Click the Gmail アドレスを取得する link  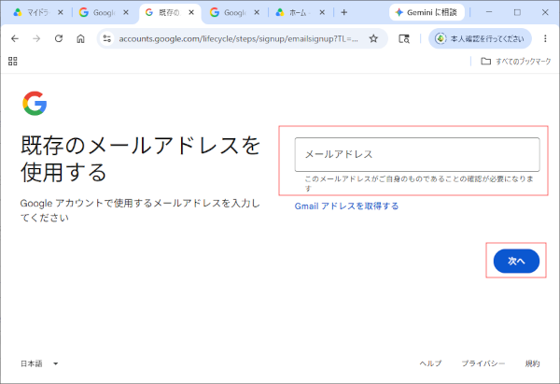[x=346, y=206]
